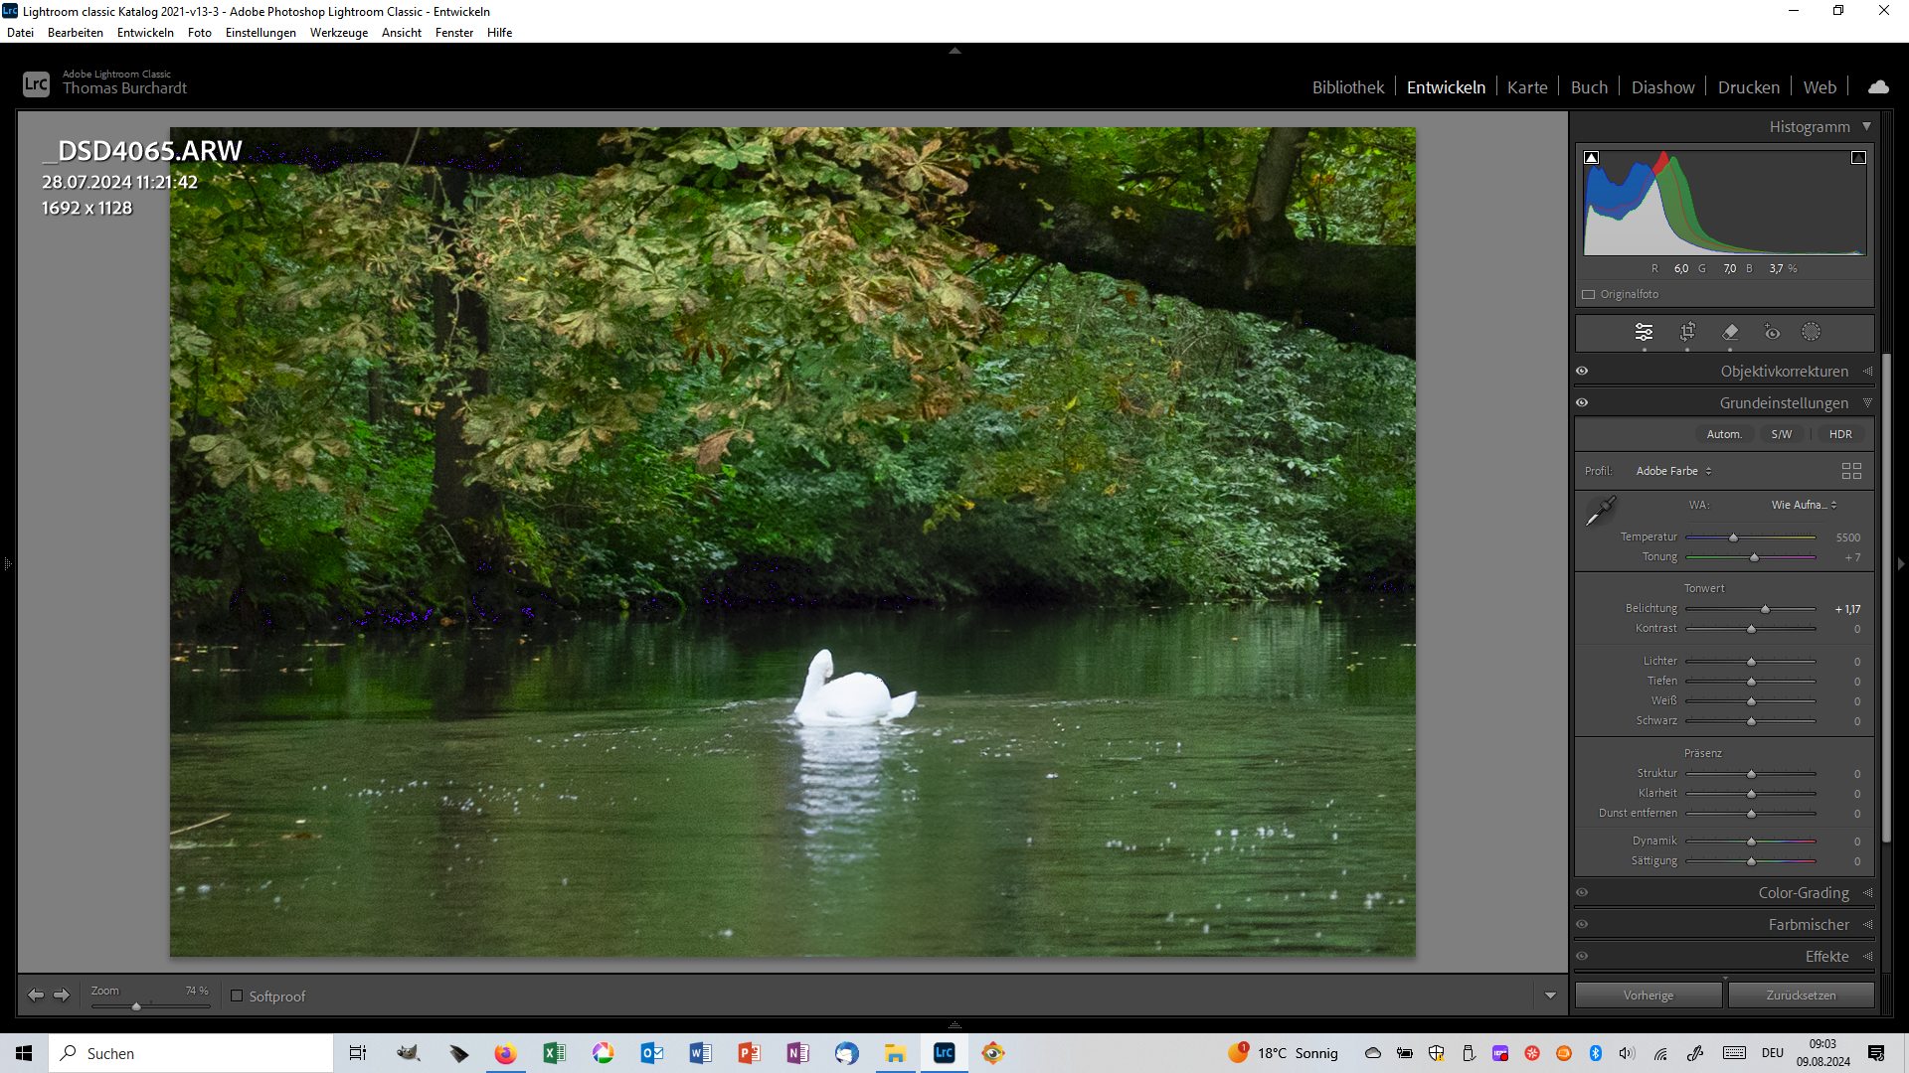Open the Red eye correction tool
The height and width of the screenshot is (1073, 1909).
pyautogui.click(x=1772, y=332)
